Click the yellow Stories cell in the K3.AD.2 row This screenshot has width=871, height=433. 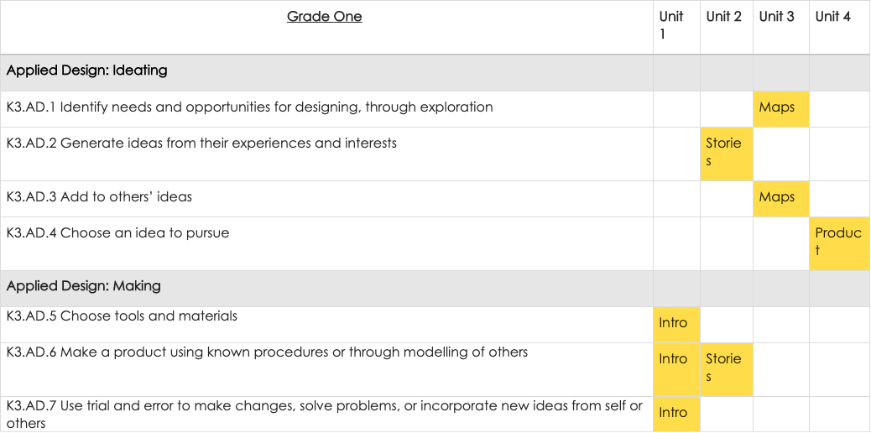726,153
